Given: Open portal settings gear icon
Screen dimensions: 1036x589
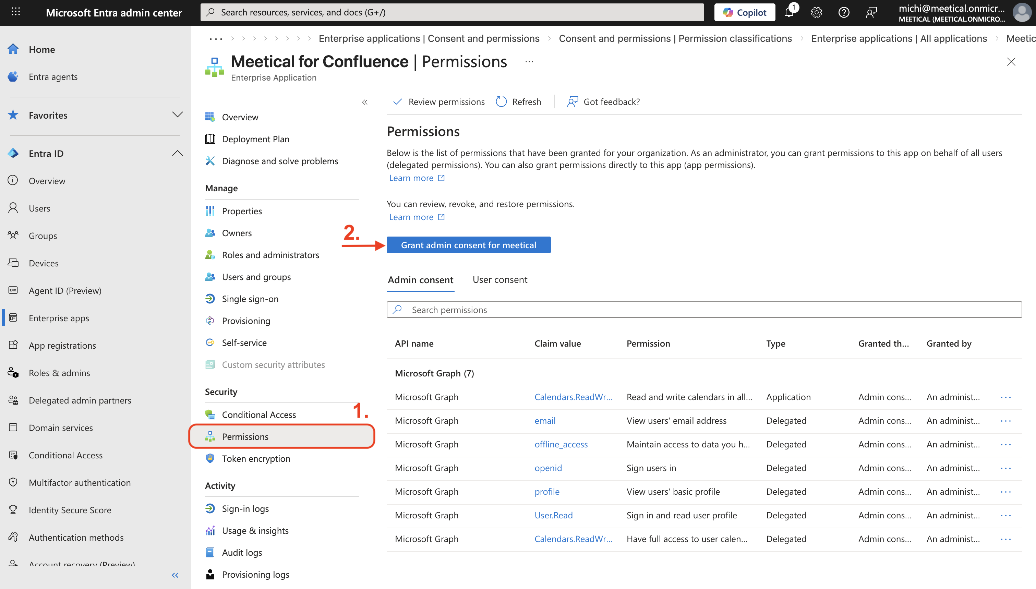Looking at the screenshot, I should [x=816, y=13].
